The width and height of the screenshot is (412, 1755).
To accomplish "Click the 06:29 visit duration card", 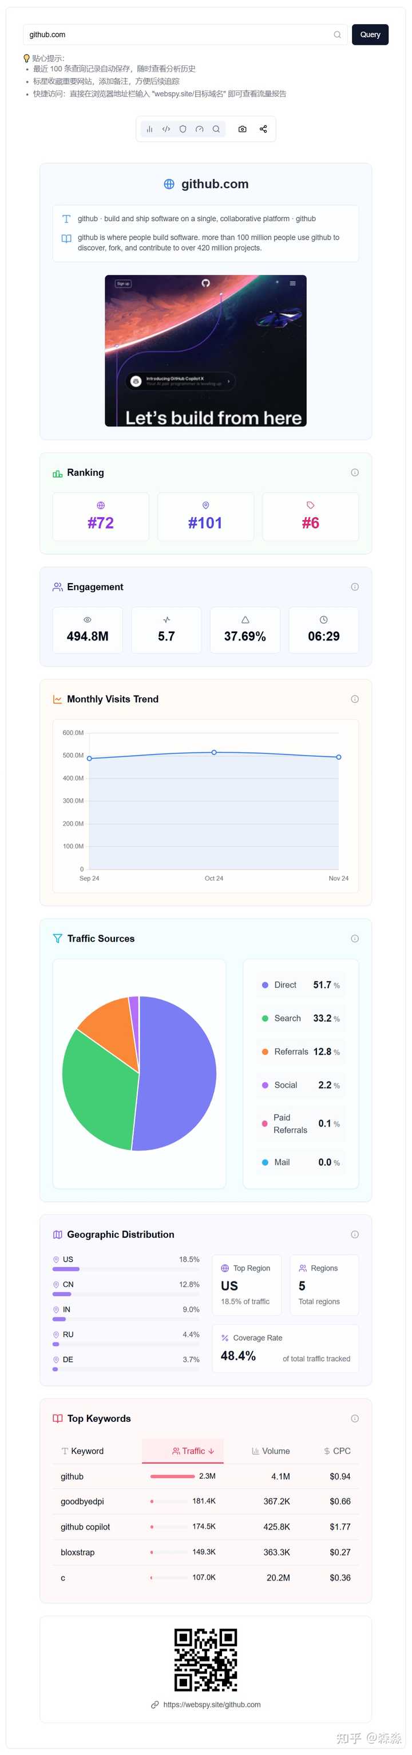I will pos(324,630).
